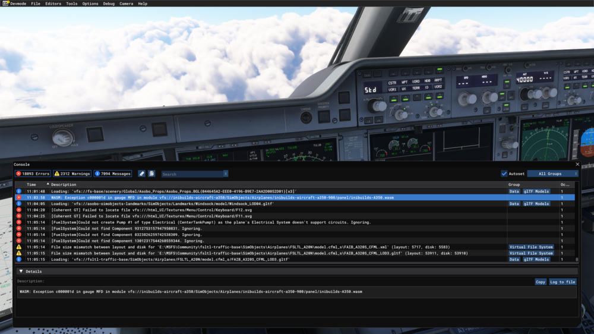Open the Debug menu
The width and height of the screenshot is (594, 334).
tap(109, 4)
